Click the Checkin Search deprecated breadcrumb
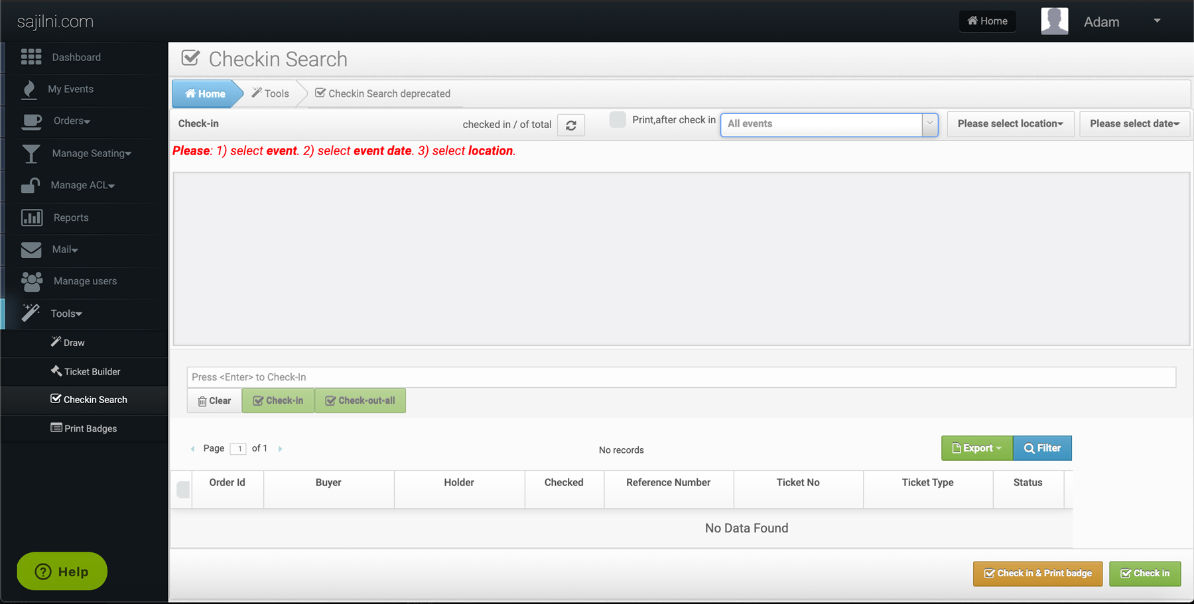 coord(383,93)
